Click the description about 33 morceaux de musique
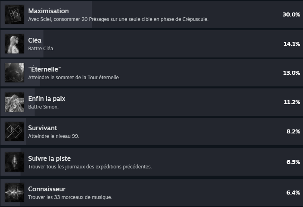 click(x=70, y=197)
